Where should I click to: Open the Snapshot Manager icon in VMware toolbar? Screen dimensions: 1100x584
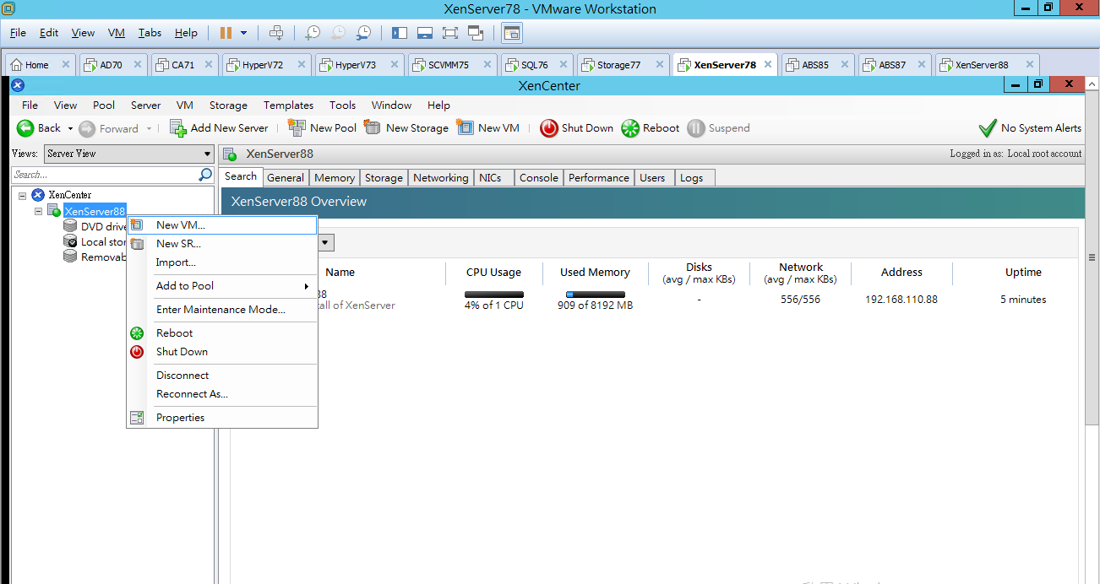(x=363, y=32)
